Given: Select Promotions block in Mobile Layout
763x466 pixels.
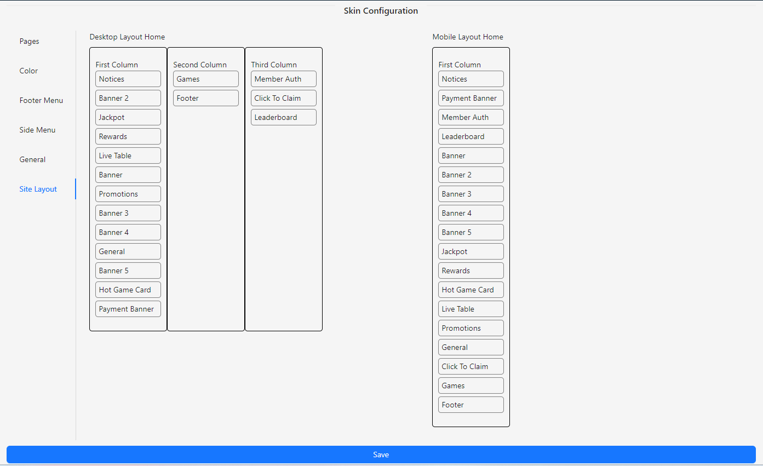Looking at the screenshot, I should (471, 328).
